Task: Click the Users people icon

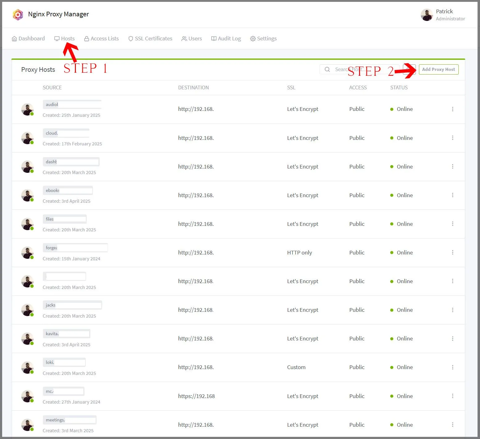Action: pyautogui.click(x=184, y=38)
